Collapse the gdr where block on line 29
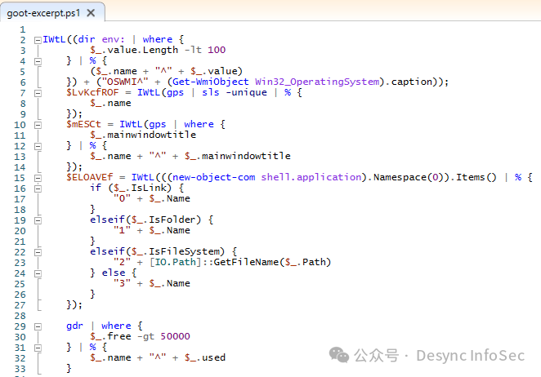This screenshot has height=377, width=541. tap(37, 326)
